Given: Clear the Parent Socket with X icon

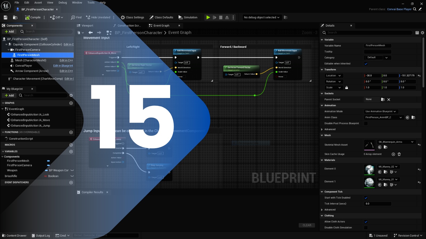Looking at the screenshot, I should (389, 100).
